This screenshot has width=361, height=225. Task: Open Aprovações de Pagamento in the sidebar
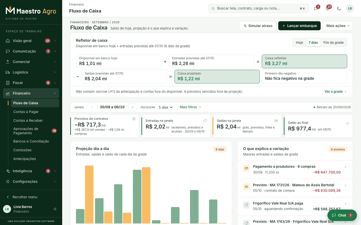point(35,131)
